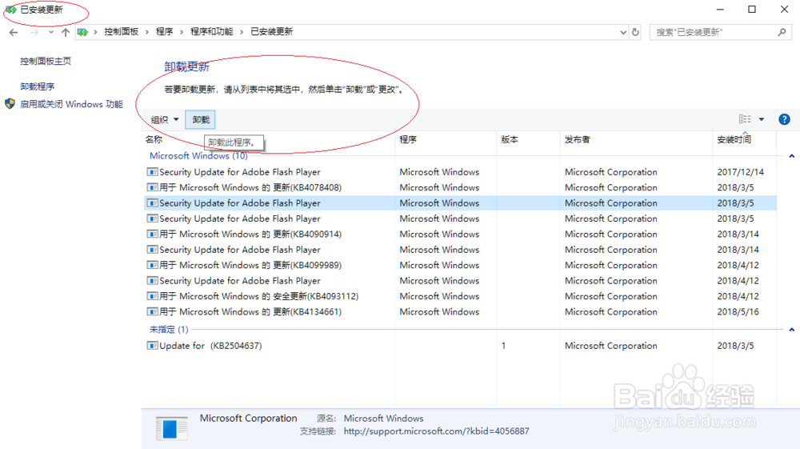Select security update KB4093112 row
The image size is (800, 449).
[x=460, y=296]
